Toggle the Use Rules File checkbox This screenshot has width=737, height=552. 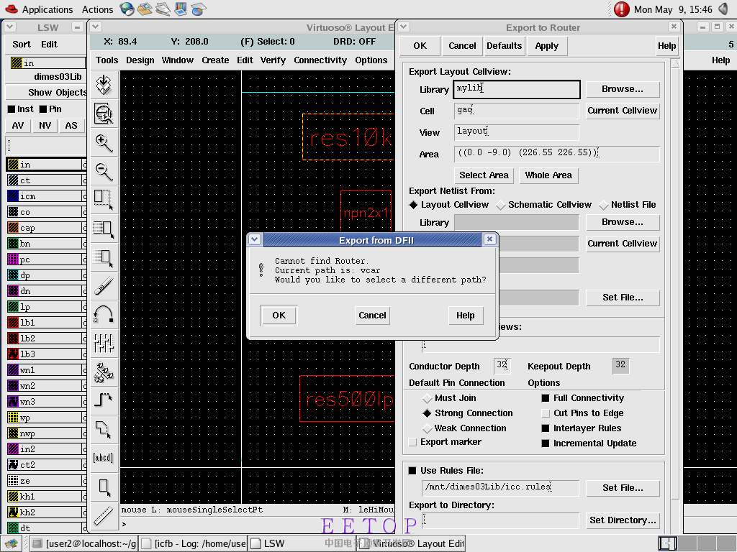click(x=412, y=471)
